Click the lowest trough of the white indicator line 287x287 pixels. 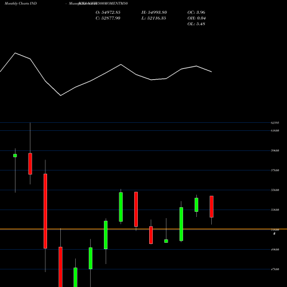(x=61, y=95)
